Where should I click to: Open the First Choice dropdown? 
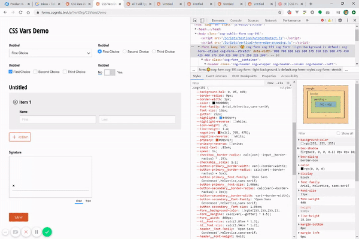(x=50, y=53)
